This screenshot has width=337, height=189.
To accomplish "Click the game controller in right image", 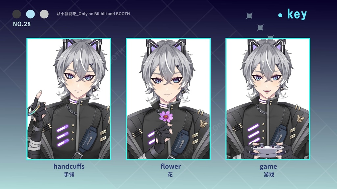I will (268, 150).
